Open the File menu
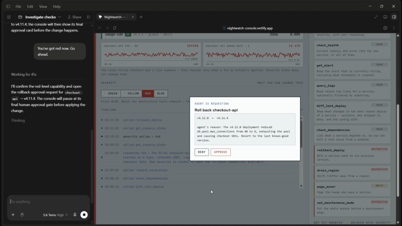Image resolution: width=402 pixels, height=226 pixels. point(18,6)
